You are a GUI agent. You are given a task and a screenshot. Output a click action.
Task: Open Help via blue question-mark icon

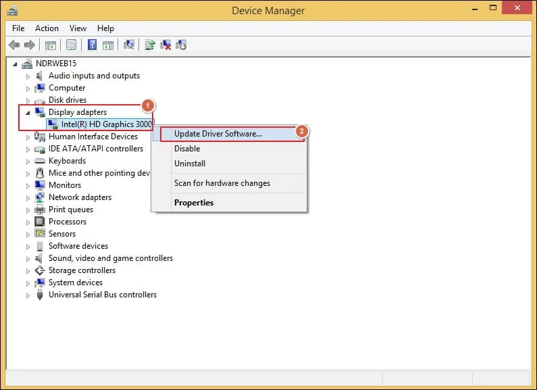[x=92, y=45]
